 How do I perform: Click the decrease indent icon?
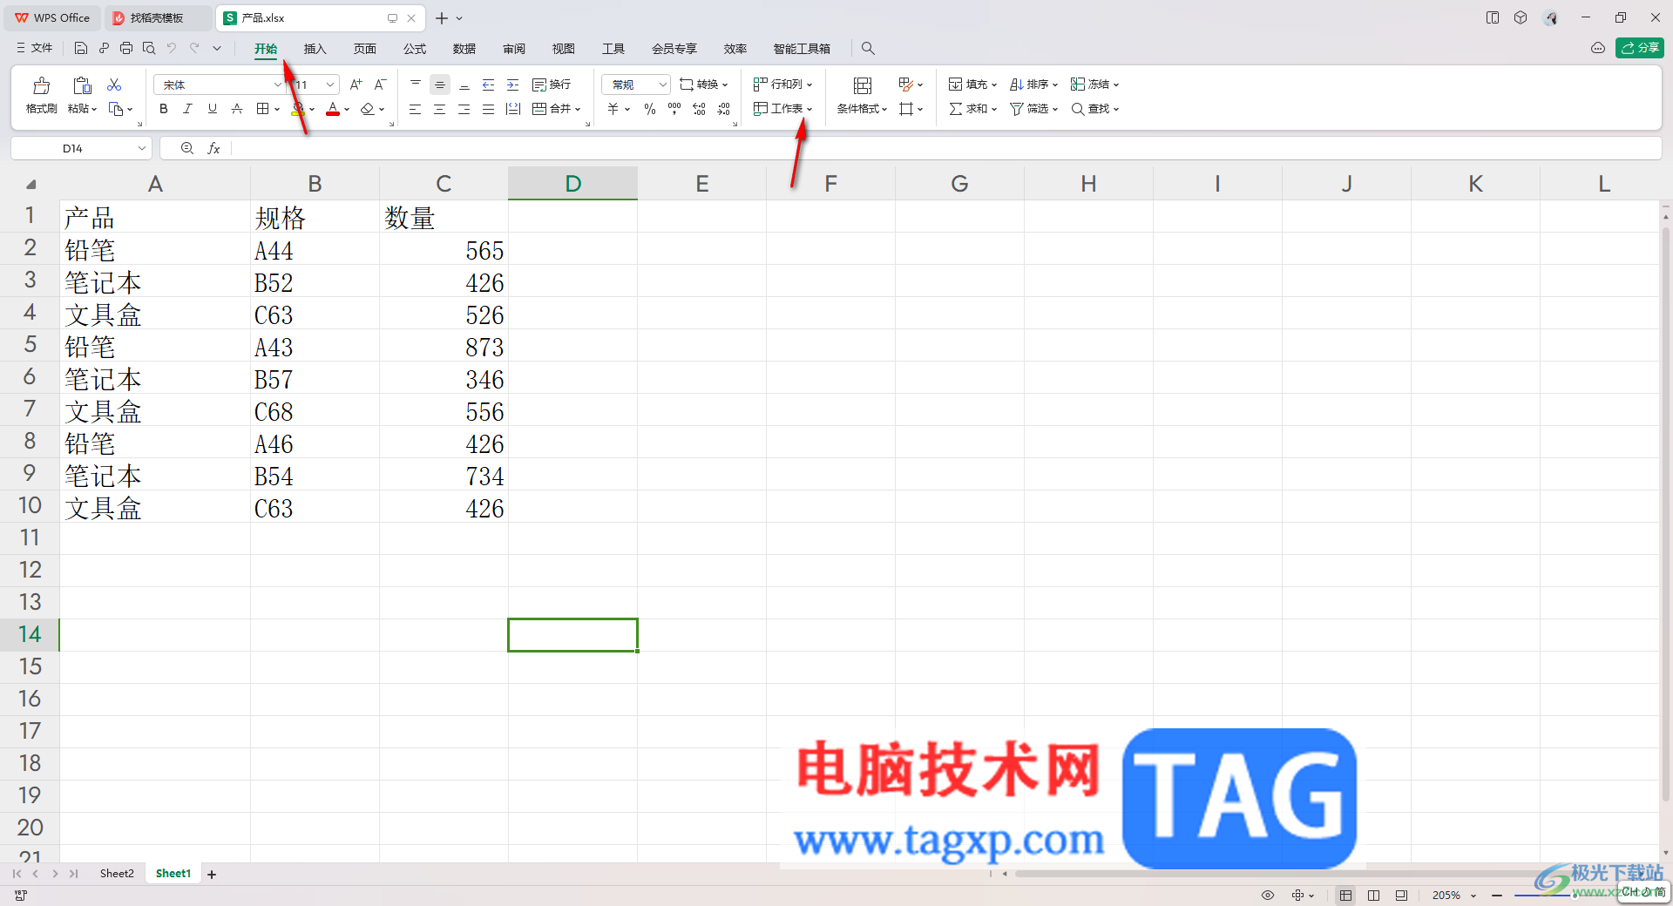coord(489,85)
